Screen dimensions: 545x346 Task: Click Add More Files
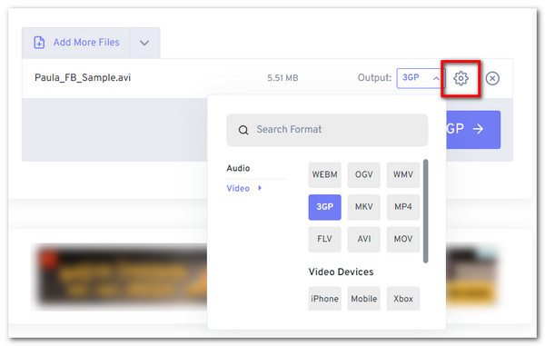[x=86, y=43]
